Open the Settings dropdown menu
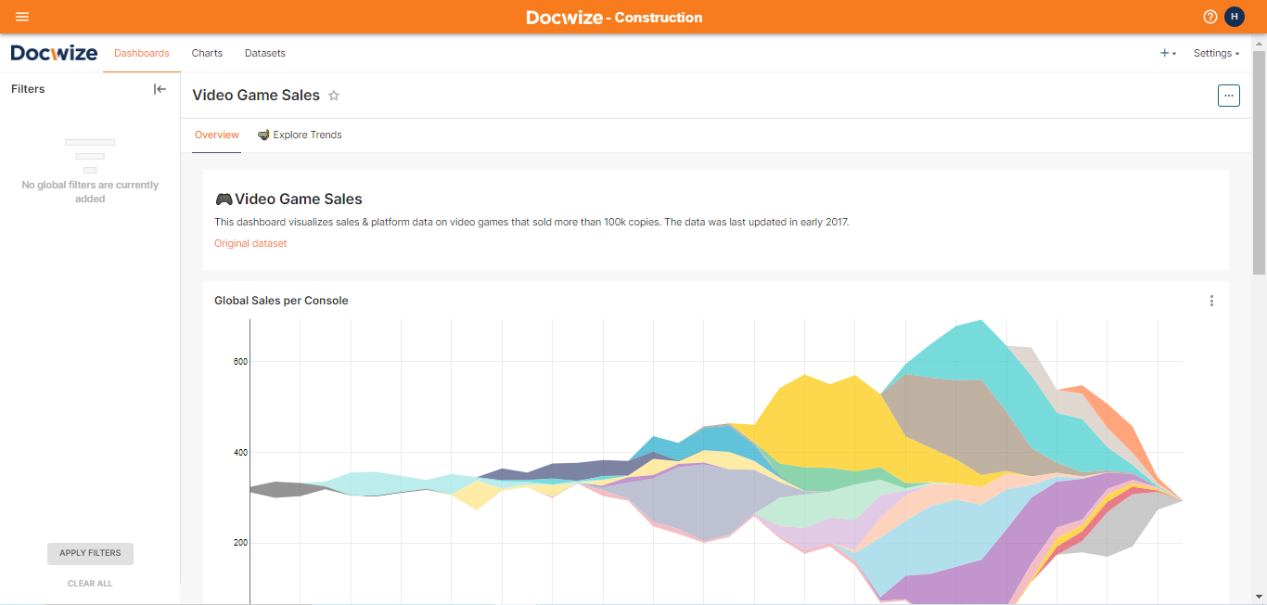 tap(1216, 53)
